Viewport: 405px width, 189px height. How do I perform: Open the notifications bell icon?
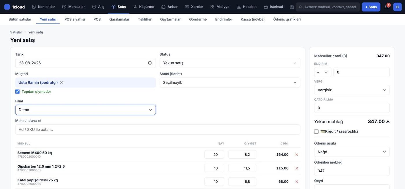(x=386, y=7)
